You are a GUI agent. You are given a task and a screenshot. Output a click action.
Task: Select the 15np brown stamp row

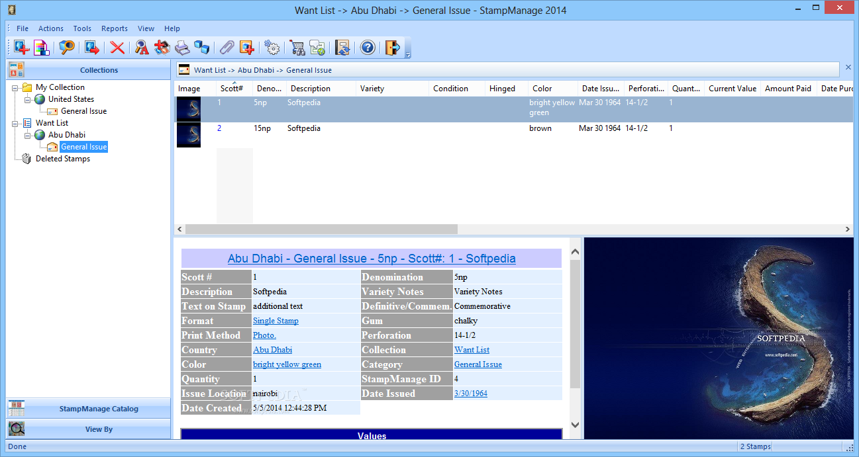pyautogui.click(x=513, y=135)
